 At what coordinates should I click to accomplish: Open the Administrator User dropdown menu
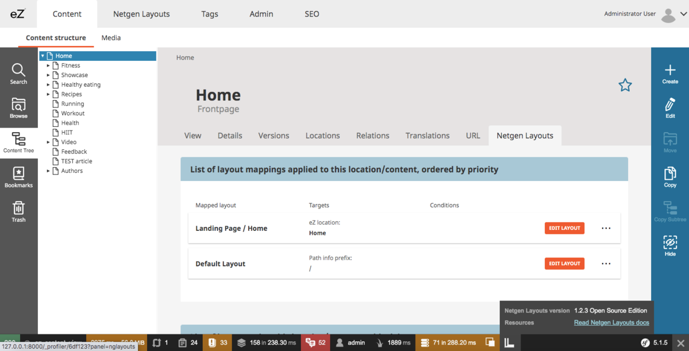tap(683, 14)
